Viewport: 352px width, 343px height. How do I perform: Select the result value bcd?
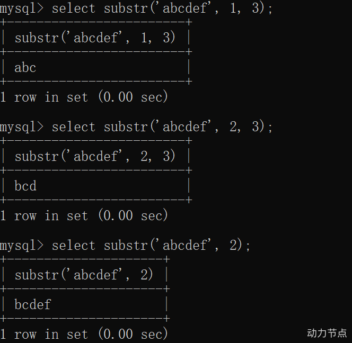25,186
